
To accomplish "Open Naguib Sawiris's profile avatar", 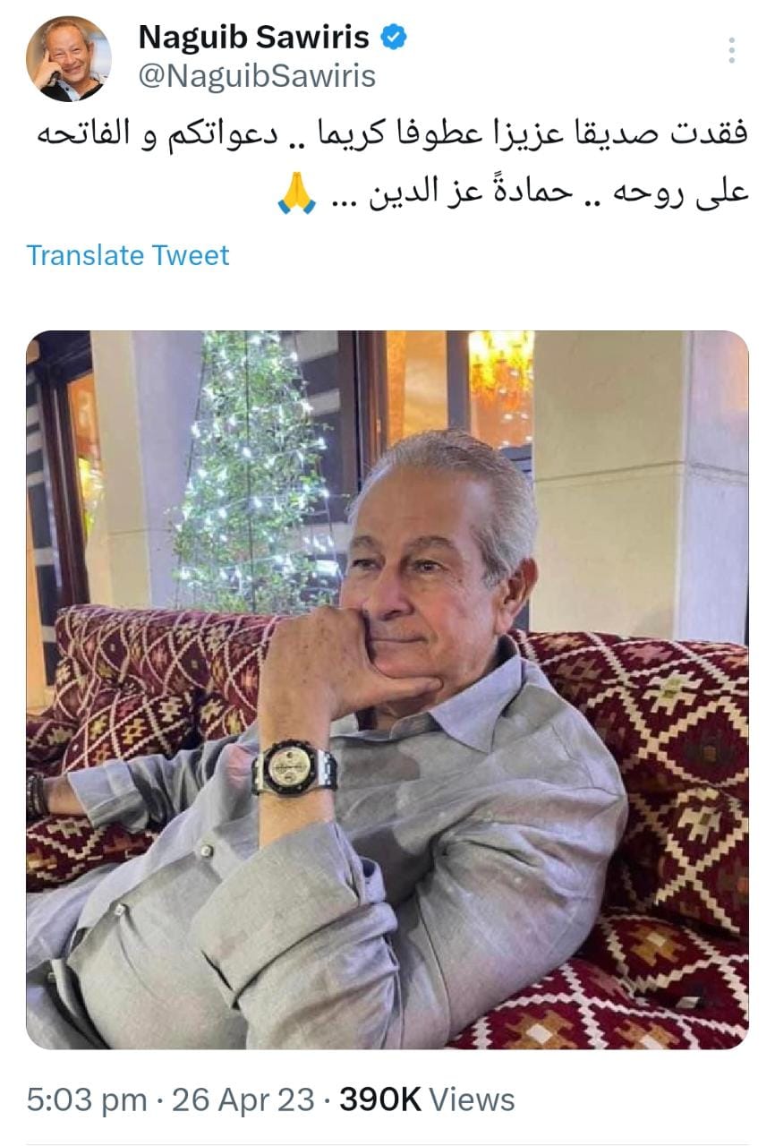I will [69, 58].
